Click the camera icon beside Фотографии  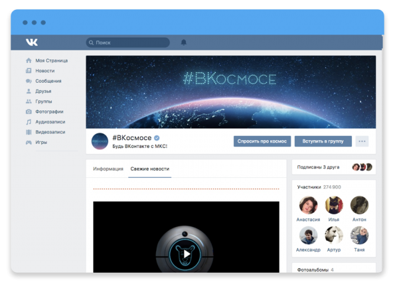click(29, 112)
